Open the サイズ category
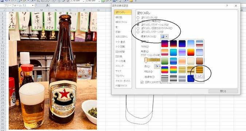Screen dimensions: 246x131 (x=123, y=71)
